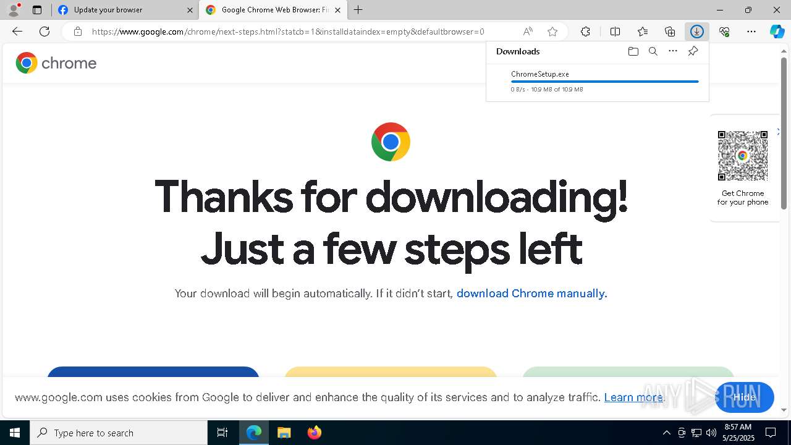The image size is (791, 445).
Task: Open the network status tray icon
Action: pos(696,433)
